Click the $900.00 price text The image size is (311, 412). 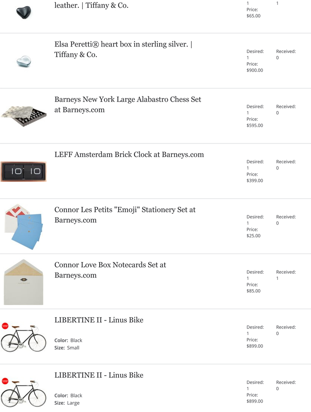(255, 70)
